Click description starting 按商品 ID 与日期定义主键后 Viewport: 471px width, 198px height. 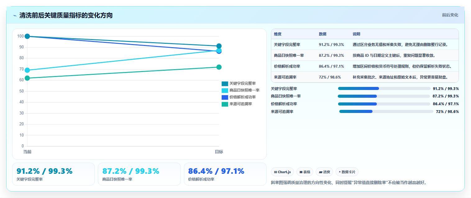coord(394,55)
